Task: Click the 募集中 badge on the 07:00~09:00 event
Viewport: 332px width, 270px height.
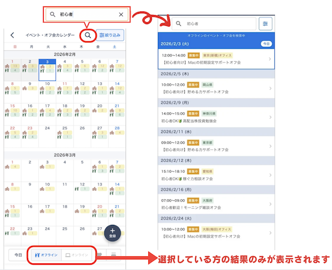Action: tap(193, 200)
